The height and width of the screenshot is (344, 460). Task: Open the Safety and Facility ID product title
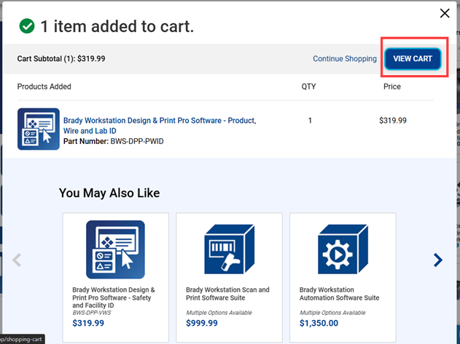[x=114, y=297]
